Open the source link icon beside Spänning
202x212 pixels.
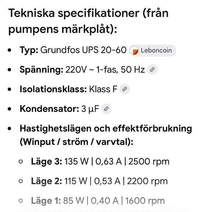pyautogui.click(x=152, y=70)
